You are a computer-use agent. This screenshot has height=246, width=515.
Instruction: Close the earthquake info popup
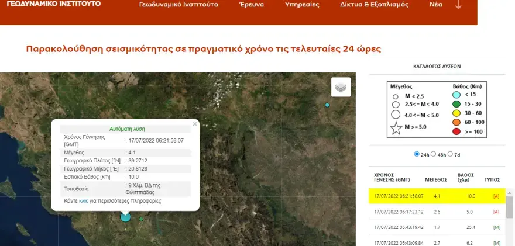[x=195, y=124]
